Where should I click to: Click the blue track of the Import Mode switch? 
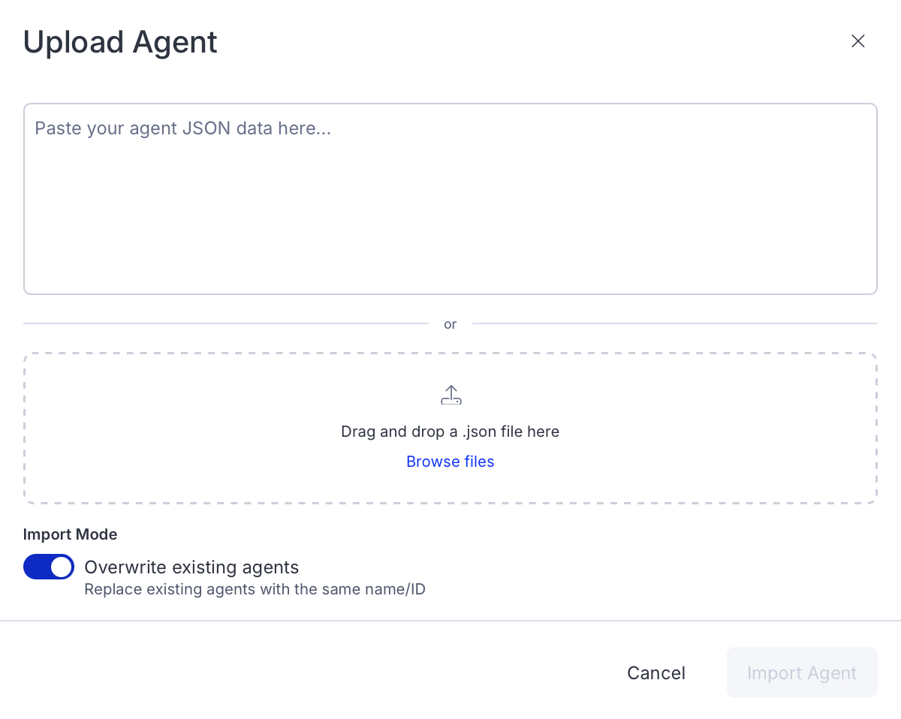click(x=36, y=567)
